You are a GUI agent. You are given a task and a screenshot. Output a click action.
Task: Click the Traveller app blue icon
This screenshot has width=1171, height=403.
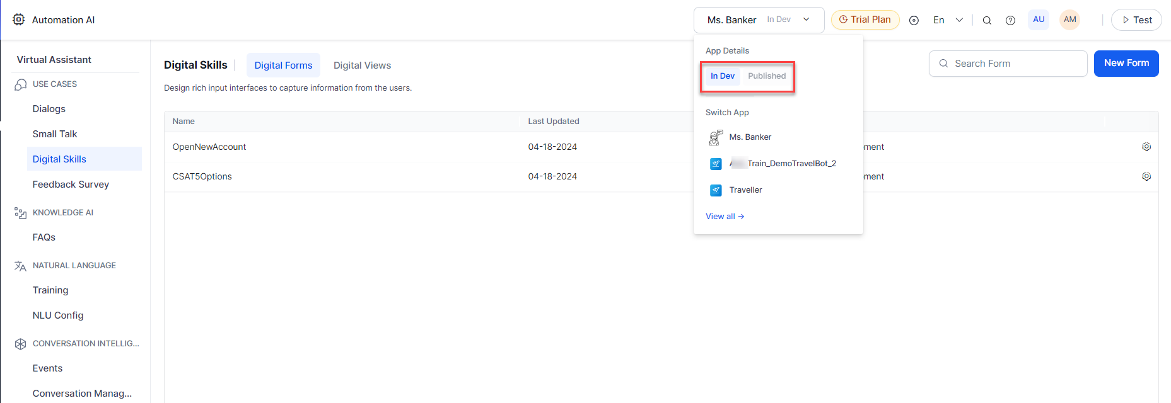[716, 190]
